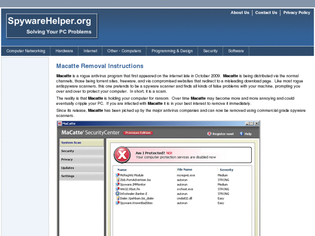Sort by the Severity column header
The width and height of the screenshot is (315, 236).
pyautogui.click(x=227, y=170)
